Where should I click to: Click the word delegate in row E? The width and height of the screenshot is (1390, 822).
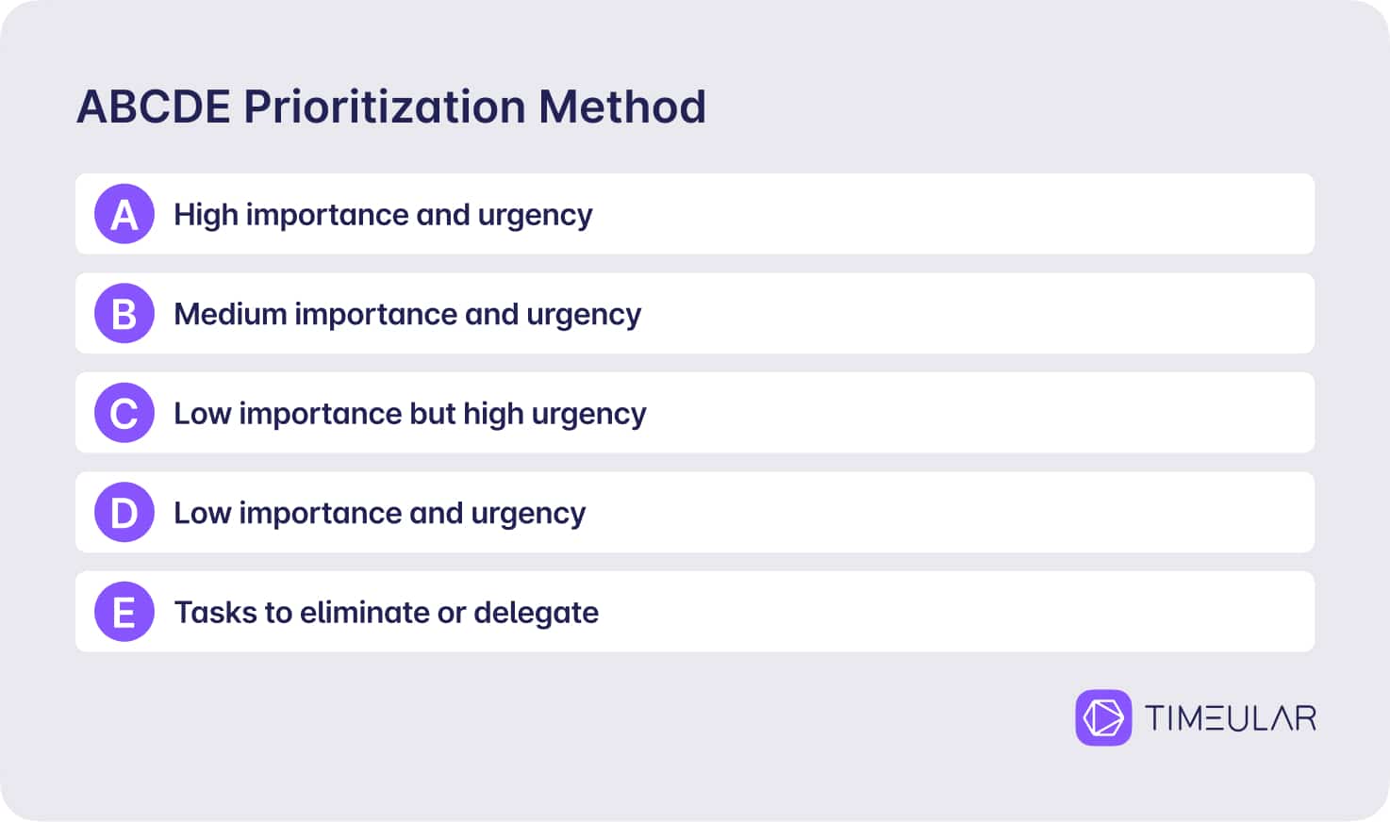(x=537, y=613)
